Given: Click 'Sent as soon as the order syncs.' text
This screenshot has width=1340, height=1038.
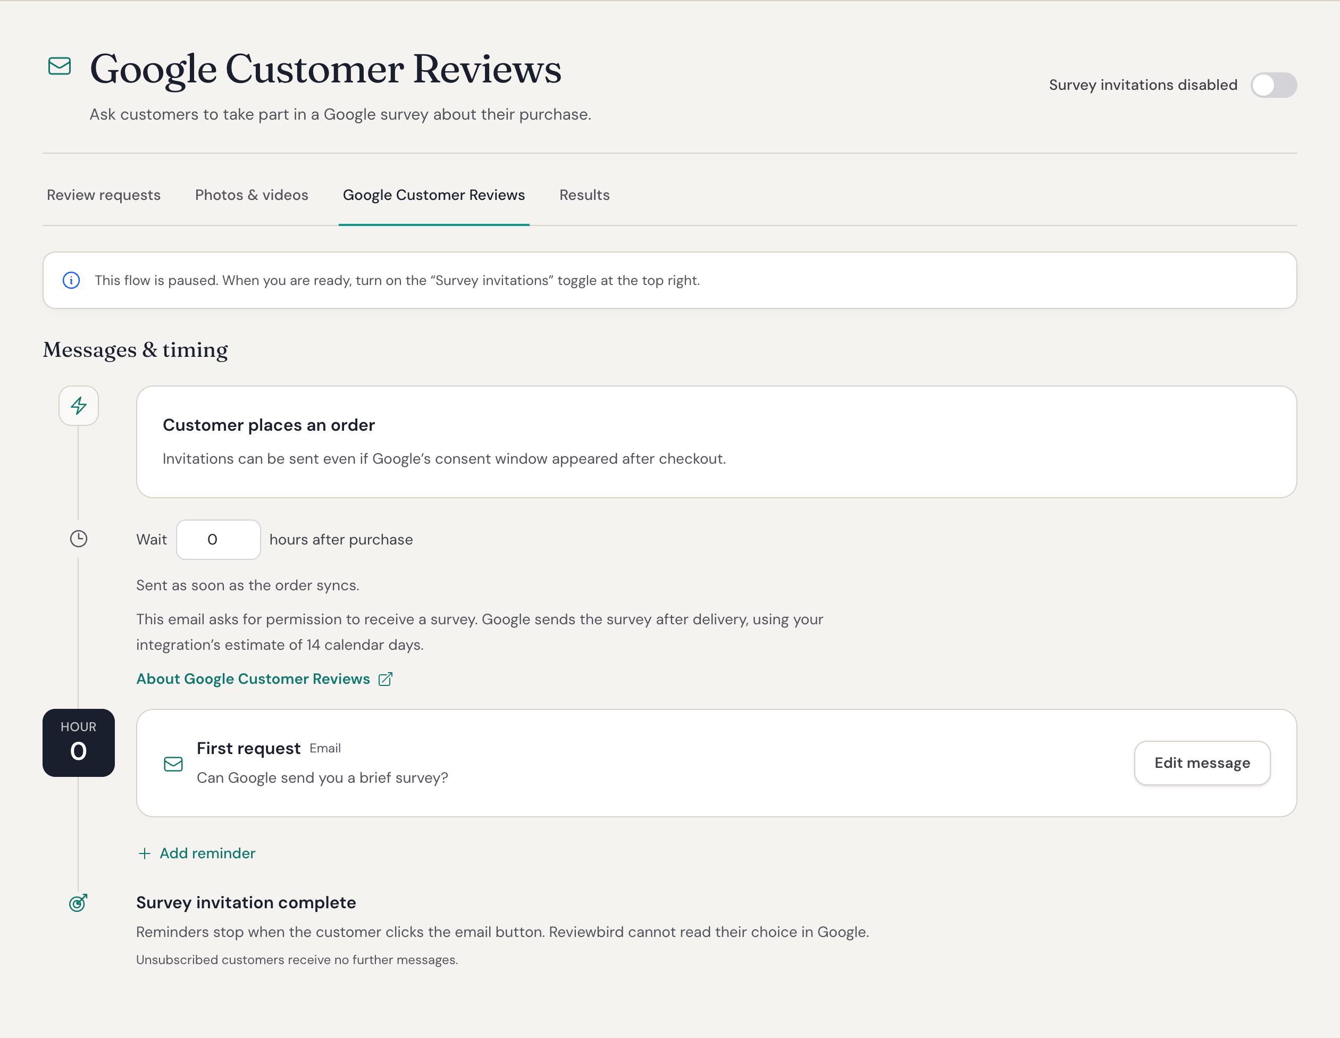Looking at the screenshot, I should pyautogui.click(x=248, y=585).
